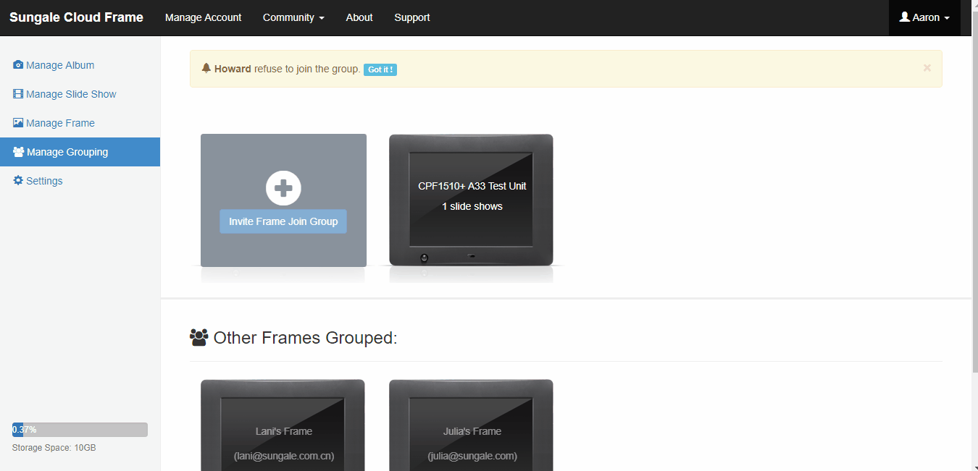Click the bell icon in the notification

206,68
